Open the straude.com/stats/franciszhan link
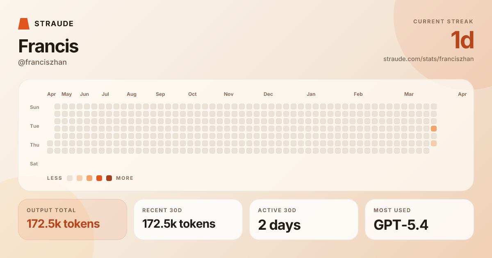The height and width of the screenshot is (258, 492). click(x=428, y=59)
